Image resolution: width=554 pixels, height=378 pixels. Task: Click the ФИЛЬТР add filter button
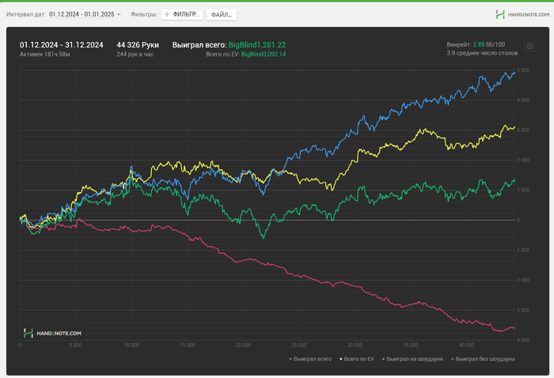[182, 14]
